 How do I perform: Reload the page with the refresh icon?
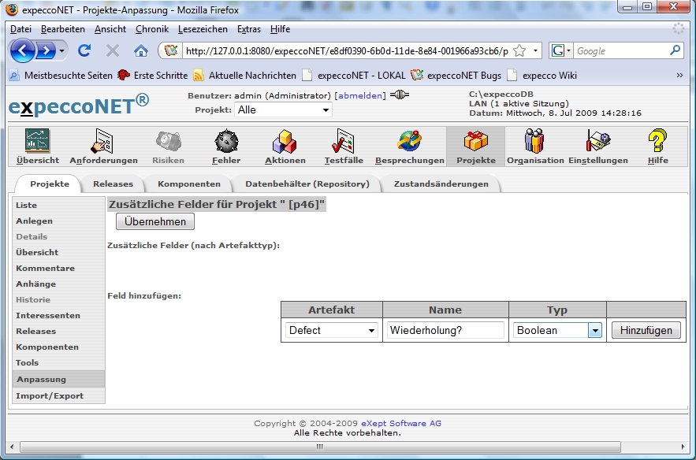pyautogui.click(x=84, y=50)
